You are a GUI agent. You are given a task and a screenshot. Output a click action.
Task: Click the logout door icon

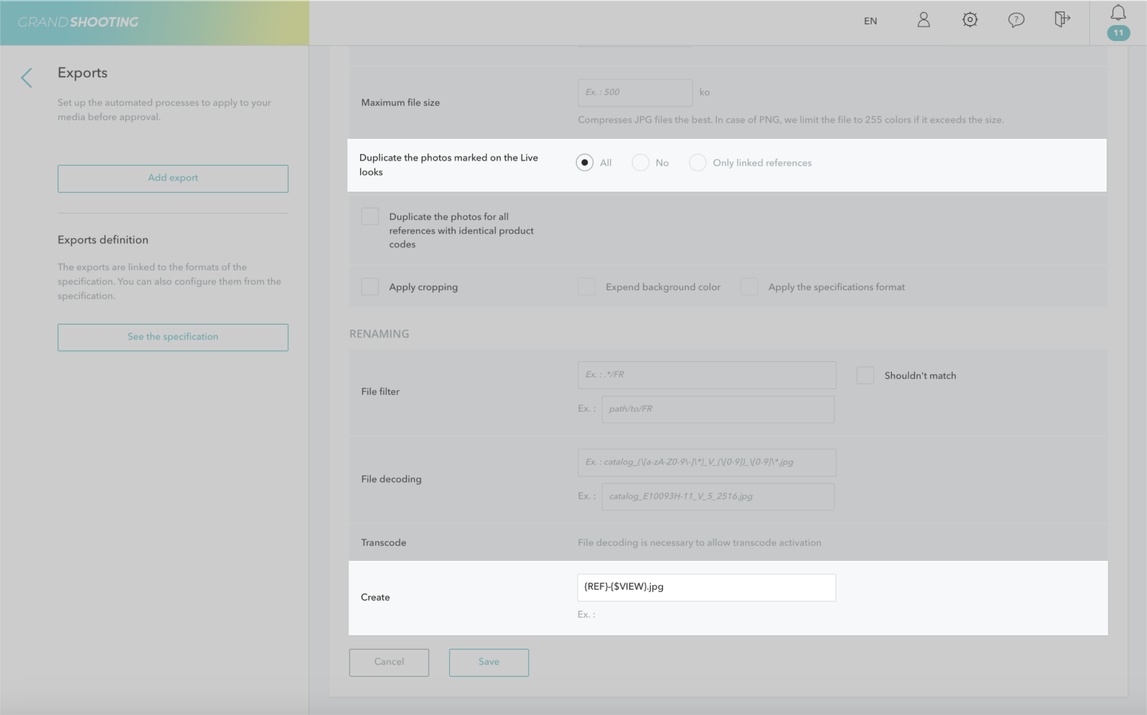1062,20
